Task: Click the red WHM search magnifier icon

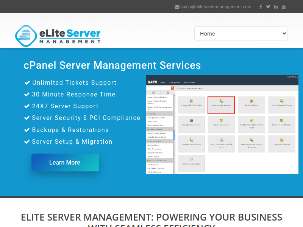Action: click(x=172, y=87)
